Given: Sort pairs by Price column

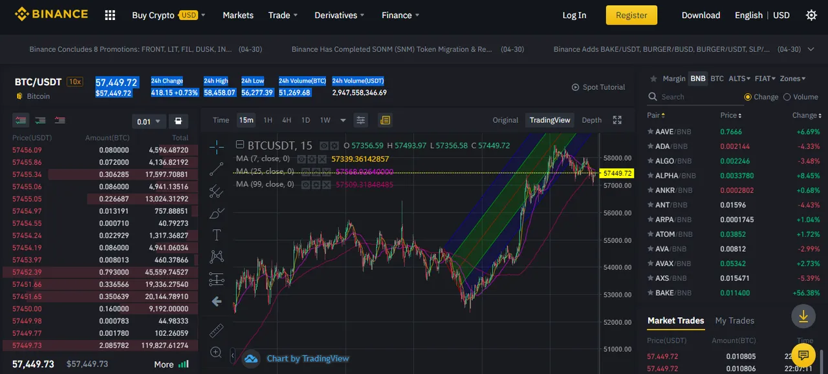Looking at the screenshot, I should pyautogui.click(x=731, y=115).
